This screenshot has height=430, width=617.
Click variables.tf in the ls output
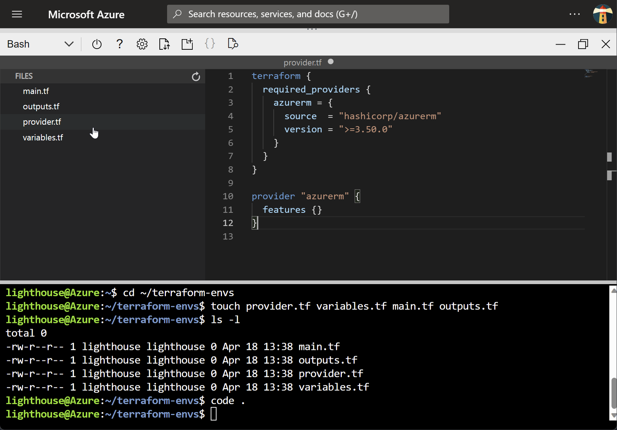(334, 387)
